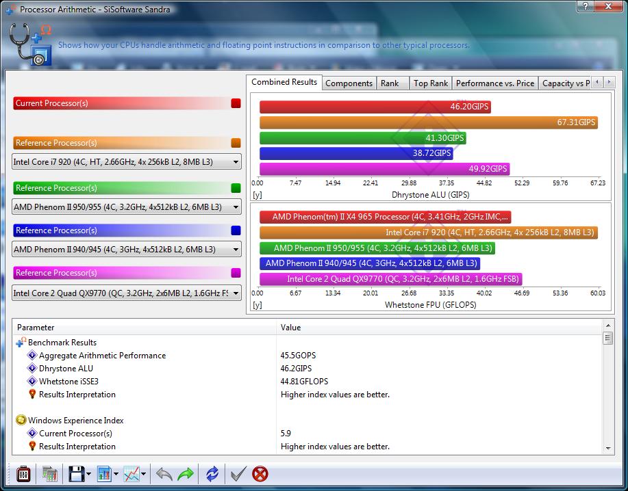Click the Sandra app icon in title bar

coord(11,9)
